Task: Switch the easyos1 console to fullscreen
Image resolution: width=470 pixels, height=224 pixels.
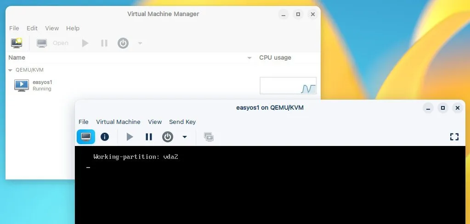Action: tap(454, 137)
